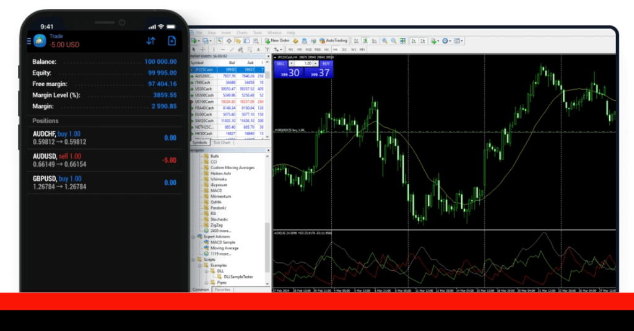The width and height of the screenshot is (634, 331).
Task: Select the cursor arrow tool
Action: (194, 50)
